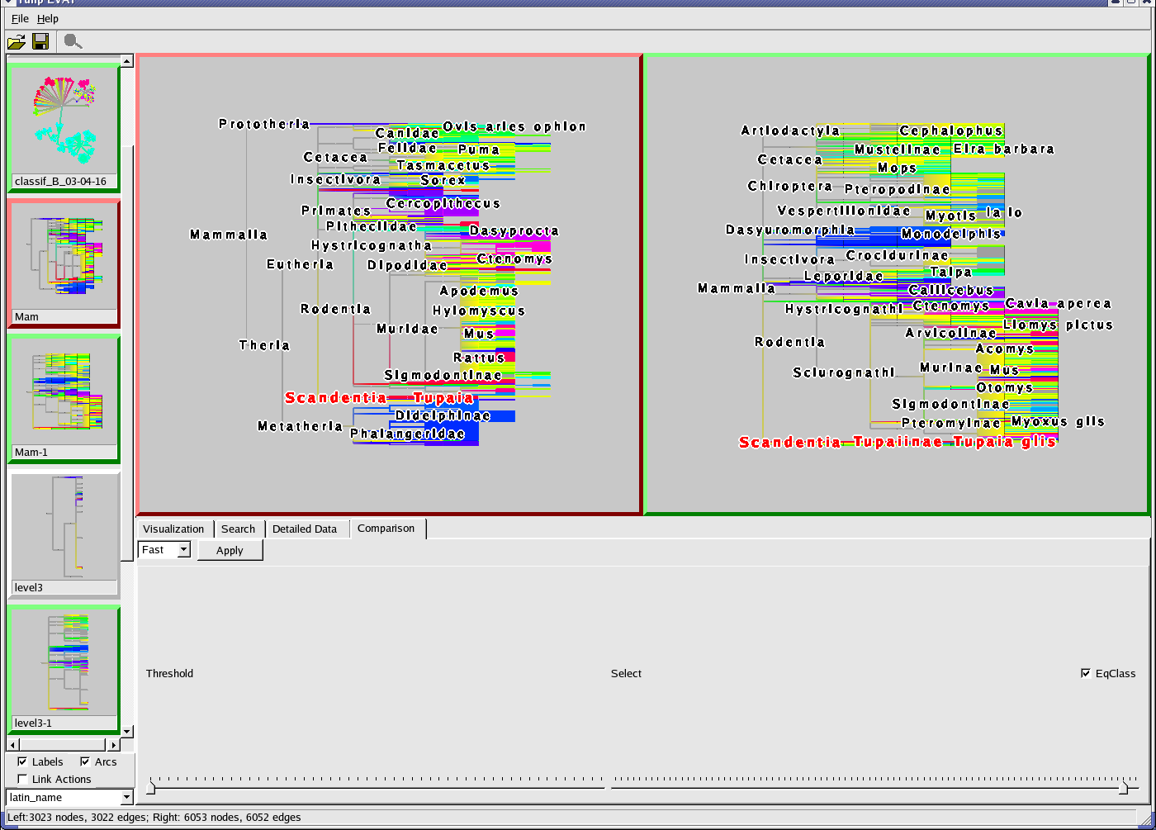Click the open folder toolbar icon
The height and width of the screenshot is (830, 1156).
click(x=17, y=41)
